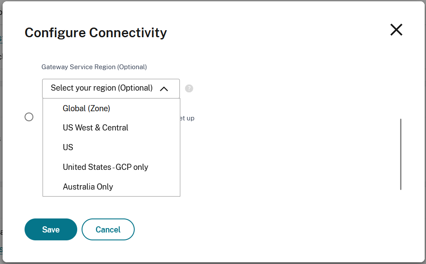This screenshot has width=426, height=264.
Task: Select Global (Zone) from the region list
Action: click(86, 108)
